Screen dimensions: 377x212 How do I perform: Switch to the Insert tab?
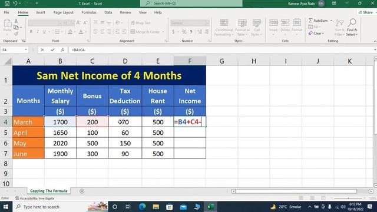click(x=41, y=12)
